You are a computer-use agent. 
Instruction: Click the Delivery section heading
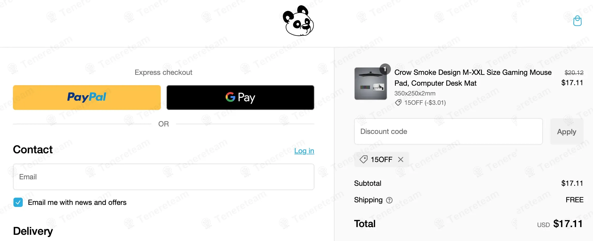coord(33,231)
